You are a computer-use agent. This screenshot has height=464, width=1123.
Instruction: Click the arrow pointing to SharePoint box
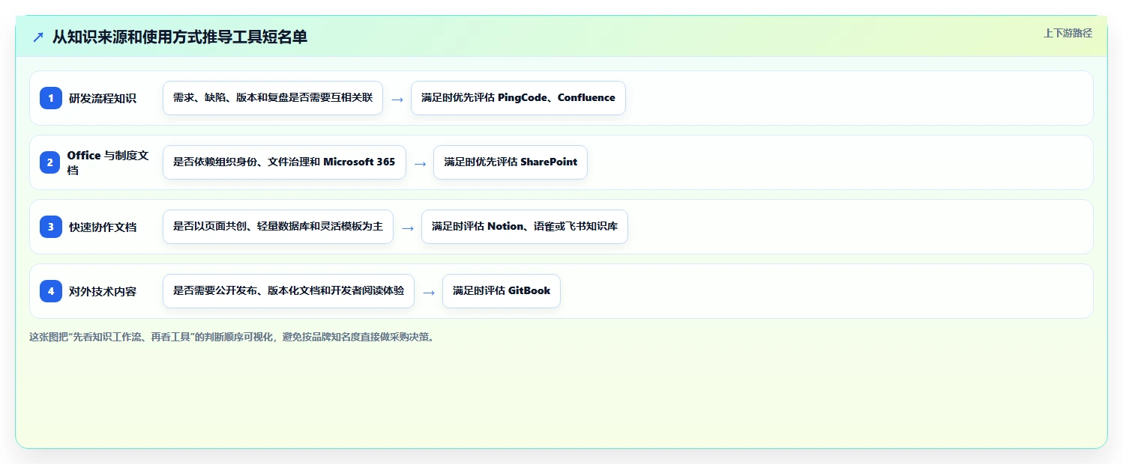(420, 163)
